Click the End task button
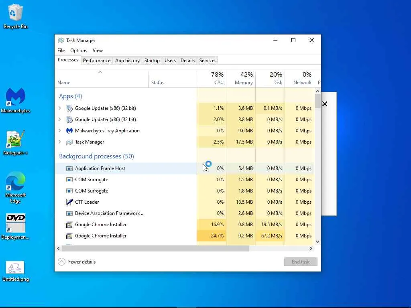Screen dimensions: 411x308 (301, 261)
